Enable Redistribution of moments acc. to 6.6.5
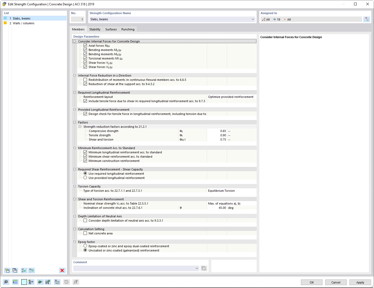The width and height of the screenshot is (374, 288). click(85, 79)
